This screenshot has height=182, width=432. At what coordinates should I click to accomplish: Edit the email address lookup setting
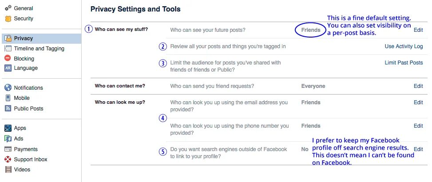pyautogui.click(x=418, y=102)
